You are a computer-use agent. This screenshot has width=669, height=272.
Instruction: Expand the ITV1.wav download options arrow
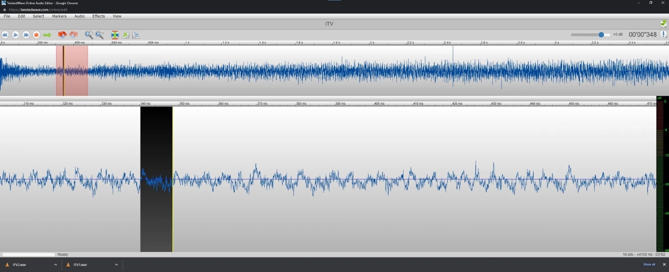coord(117,265)
